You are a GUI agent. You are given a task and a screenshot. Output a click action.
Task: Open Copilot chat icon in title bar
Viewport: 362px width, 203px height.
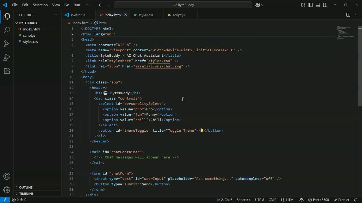[258, 5]
